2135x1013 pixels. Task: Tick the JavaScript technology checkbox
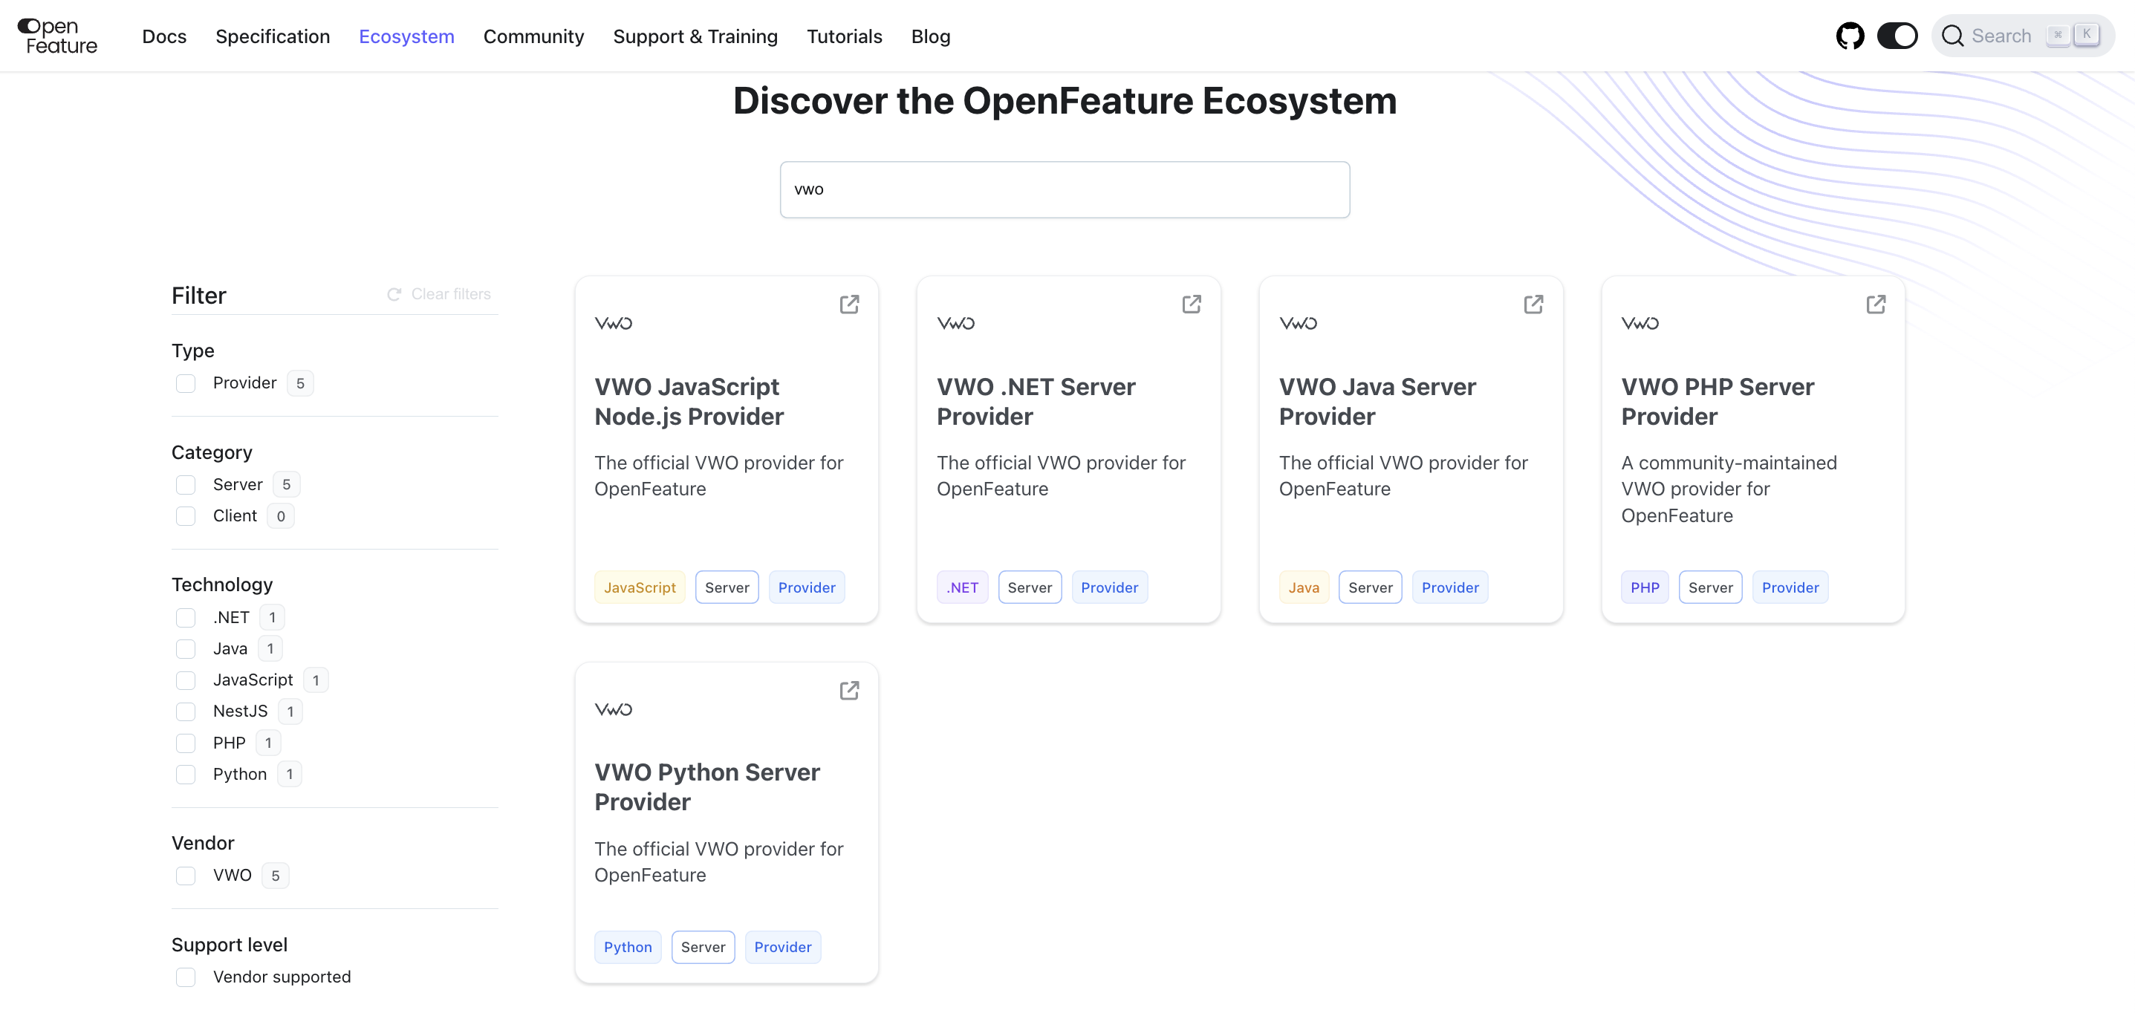coord(186,680)
